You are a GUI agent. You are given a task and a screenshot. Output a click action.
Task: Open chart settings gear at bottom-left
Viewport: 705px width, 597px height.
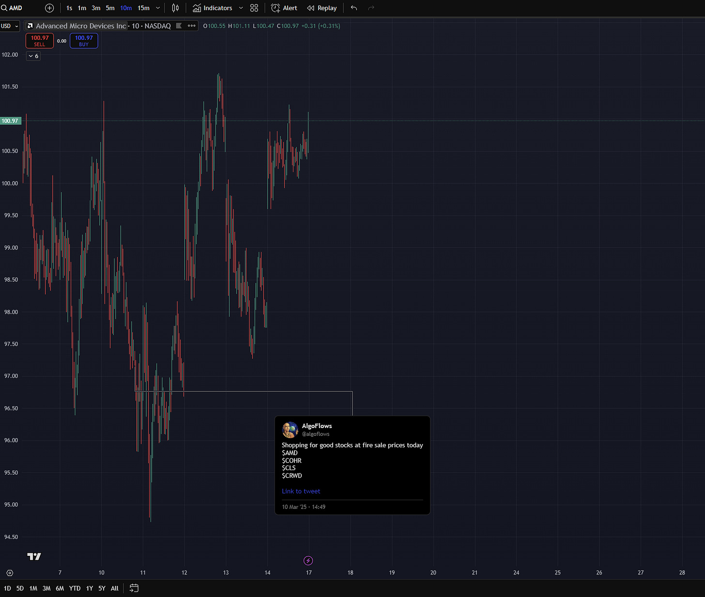10,573
